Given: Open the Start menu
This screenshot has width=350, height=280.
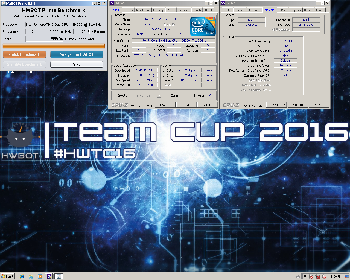Looking at the screenshot, I should coord(7,276).
